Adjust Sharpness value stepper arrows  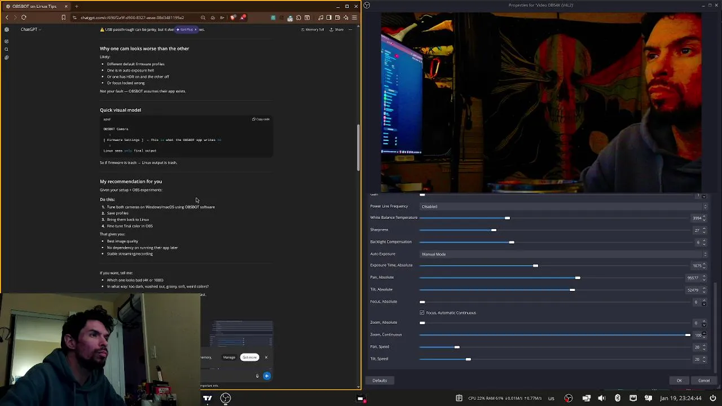[x=704, y=230]
